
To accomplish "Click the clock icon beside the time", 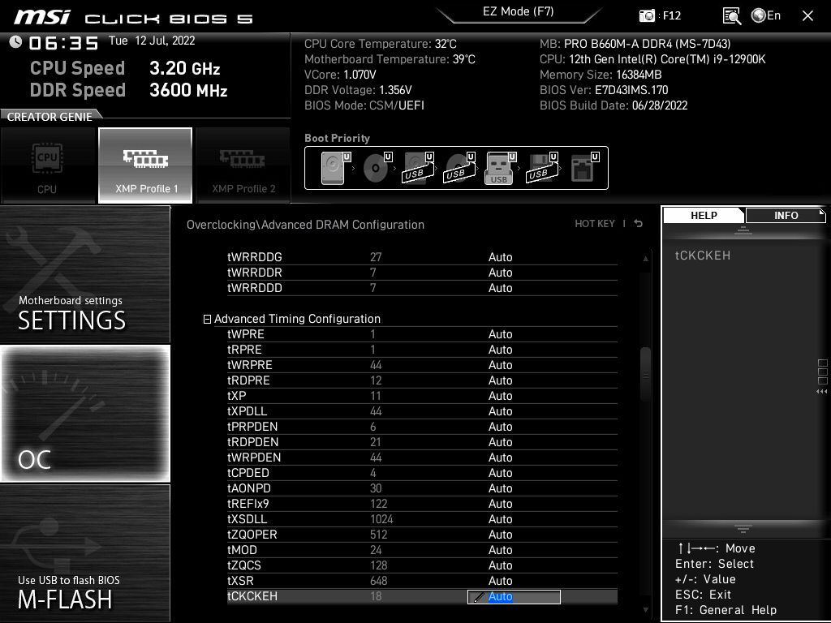I will tap(15, 41).
